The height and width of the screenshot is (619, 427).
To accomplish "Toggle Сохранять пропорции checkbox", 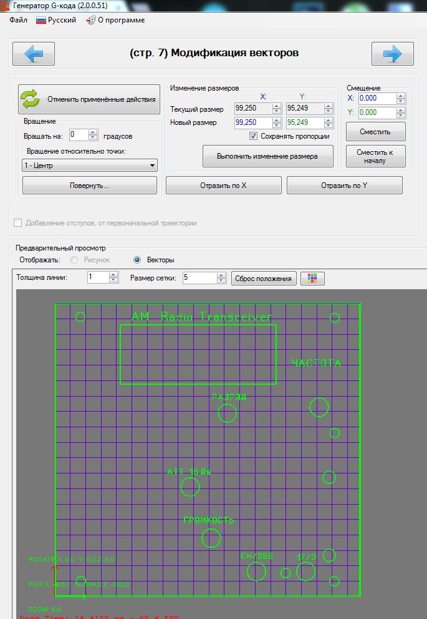I will (253, 136).
